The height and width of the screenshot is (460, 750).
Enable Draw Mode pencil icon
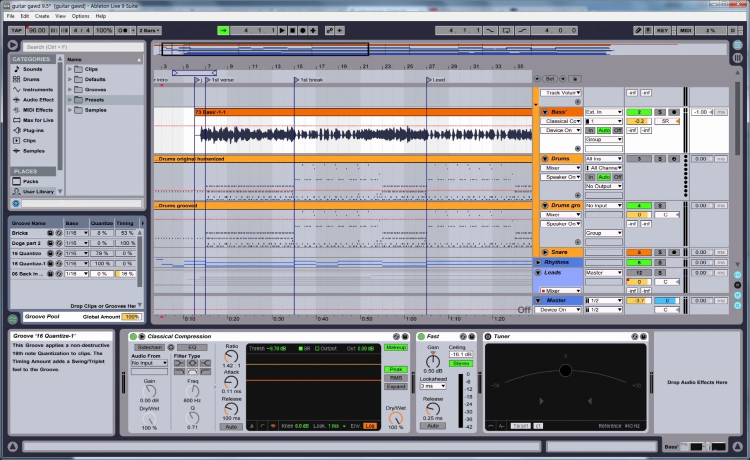[638, 30]
